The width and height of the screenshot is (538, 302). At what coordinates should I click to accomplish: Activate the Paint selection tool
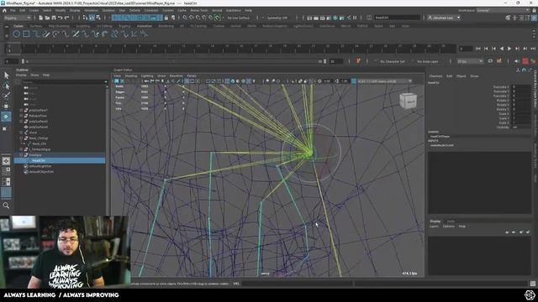(x=6, y=96)
